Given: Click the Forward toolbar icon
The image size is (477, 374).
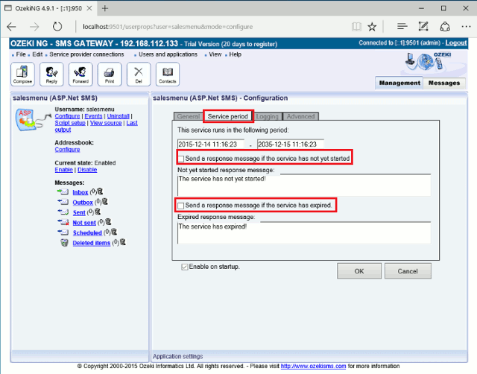Looking at the screenshot, I should pos(80,75).
